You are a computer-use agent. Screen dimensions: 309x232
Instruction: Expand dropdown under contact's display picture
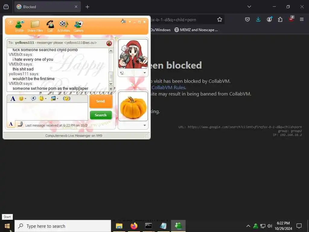(x=145, y=73)
